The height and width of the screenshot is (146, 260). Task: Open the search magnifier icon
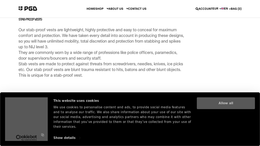(197, 9)
